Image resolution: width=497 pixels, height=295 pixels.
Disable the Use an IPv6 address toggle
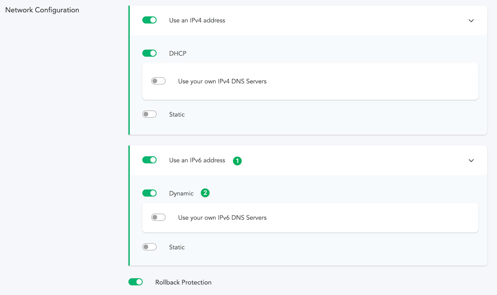tap(149, 160)
